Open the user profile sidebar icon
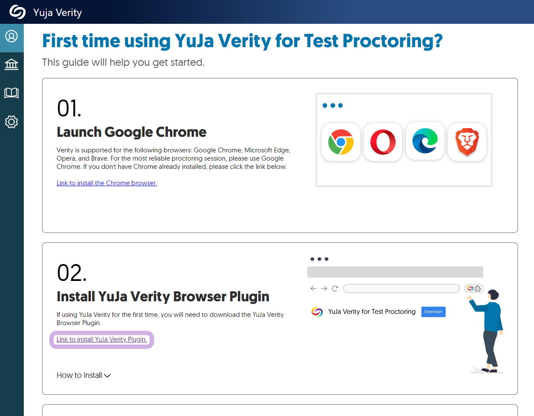534x416 pixels. (12, 36)
